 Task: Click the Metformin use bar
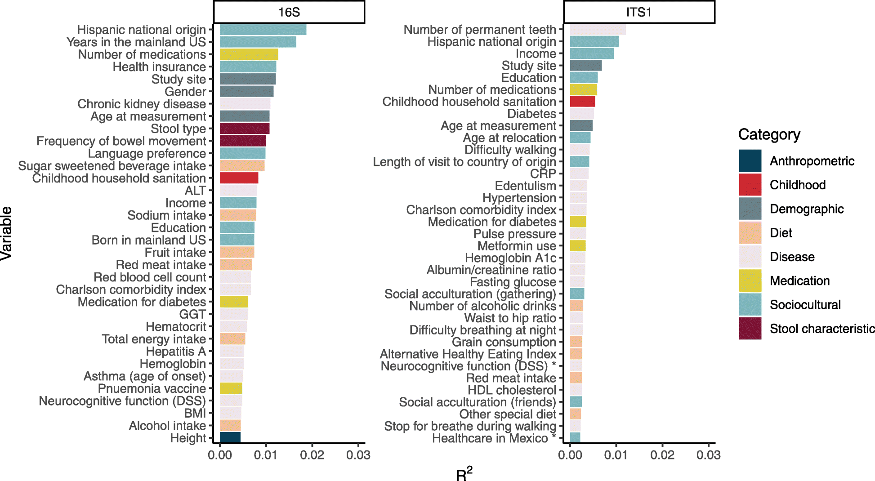tap(578, 246)
